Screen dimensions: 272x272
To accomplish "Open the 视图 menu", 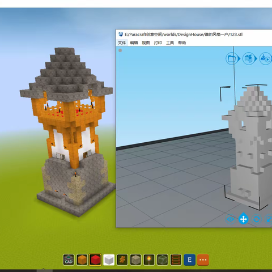I will [146, 42].
